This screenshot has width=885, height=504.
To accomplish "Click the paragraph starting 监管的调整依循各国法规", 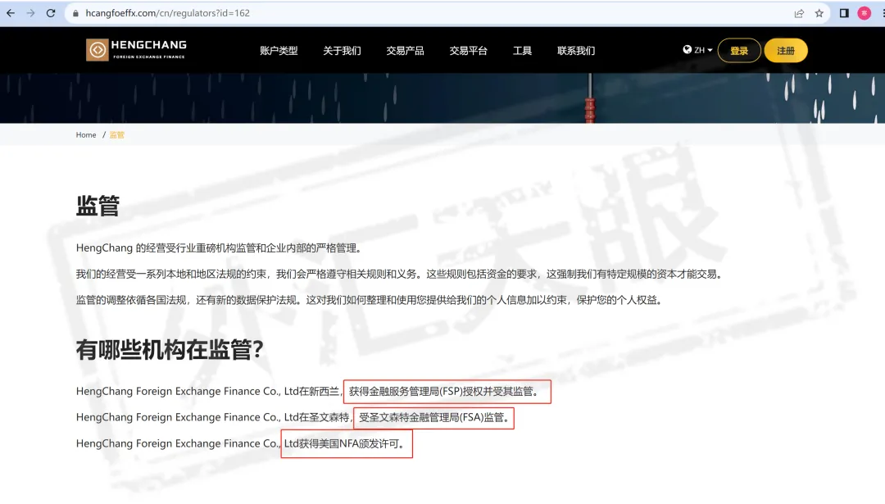I will [x=369, y=300].
